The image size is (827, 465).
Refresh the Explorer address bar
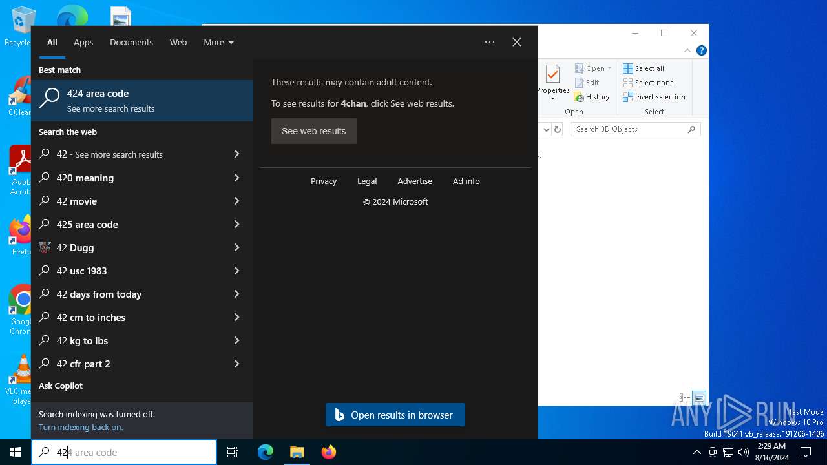coord(558,129)
